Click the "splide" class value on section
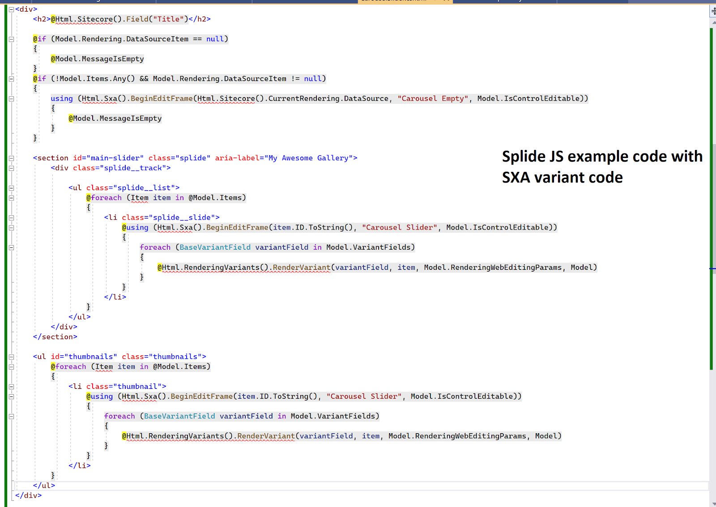Viewport: 716px width, 507px height. pyautogui.click(x=193, y=158)
